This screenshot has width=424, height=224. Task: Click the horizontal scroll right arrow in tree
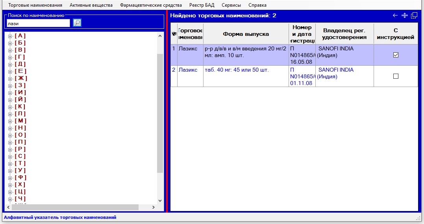pos(154,207)
